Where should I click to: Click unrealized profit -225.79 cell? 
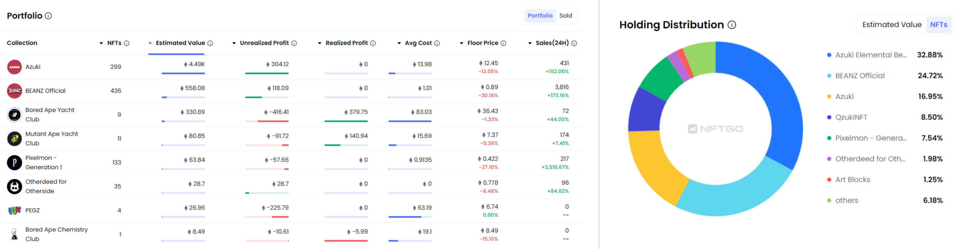[275, 208]
